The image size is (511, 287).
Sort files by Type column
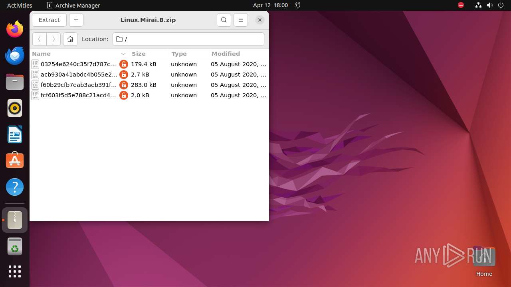(189, 54)
